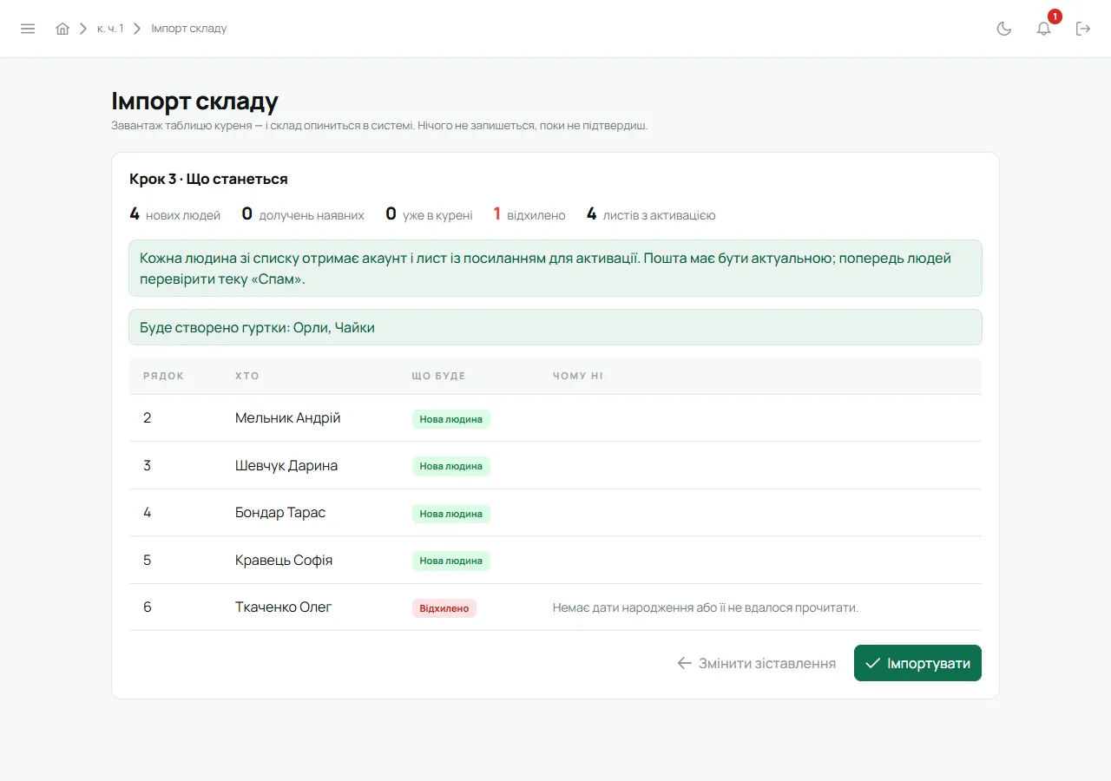Viewport: 1111px width, 781px height.
Task: Toggle dark mode moon icon
Action: pyautogui.click(x=1004, y=29)
